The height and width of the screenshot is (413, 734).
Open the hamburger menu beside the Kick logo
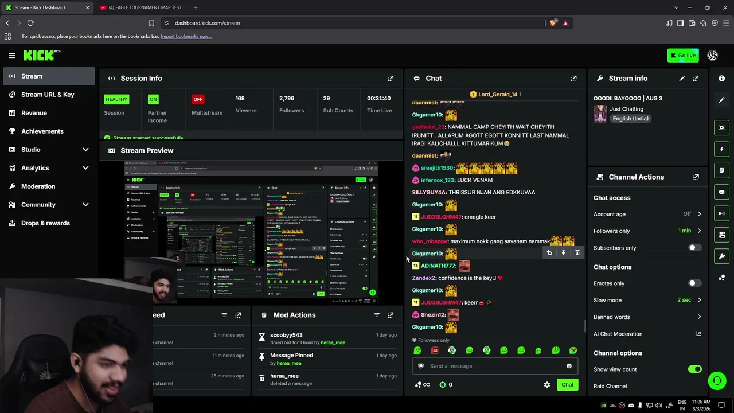click(12, 56)
